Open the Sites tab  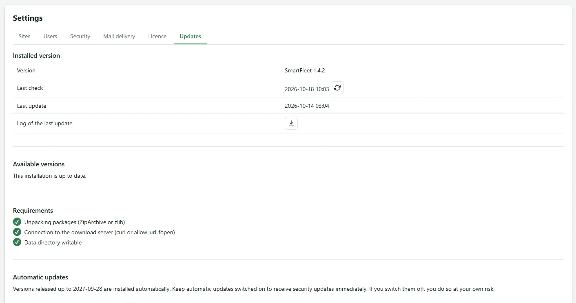point(24,36)
